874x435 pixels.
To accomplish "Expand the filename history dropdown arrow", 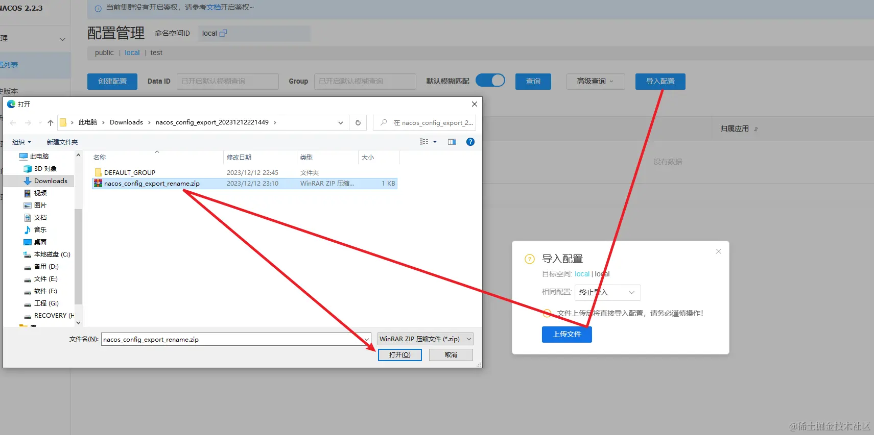I will coord(366,339).
